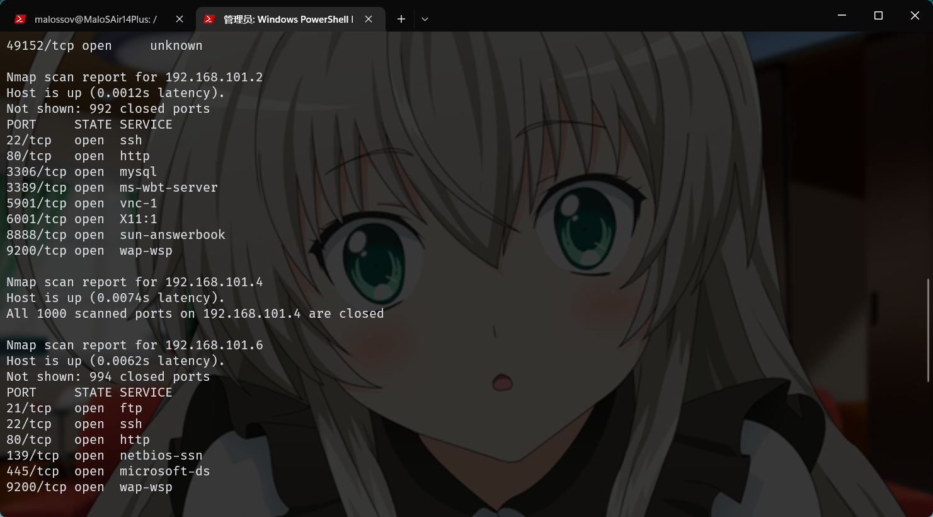Image resolution: width=933 pixels, height=517 pixels.
Task: Click '9200/tcp open wap-wsp' under 192.168.101.2
Action: tap(89, 250)
